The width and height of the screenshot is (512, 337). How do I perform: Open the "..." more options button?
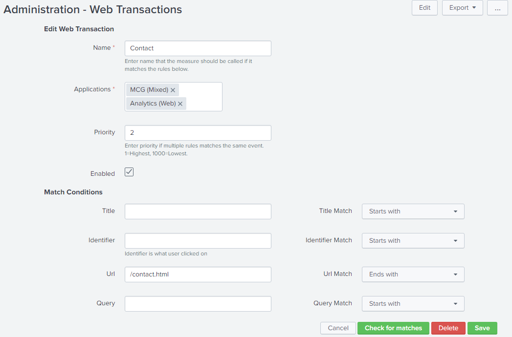point(497,8)
